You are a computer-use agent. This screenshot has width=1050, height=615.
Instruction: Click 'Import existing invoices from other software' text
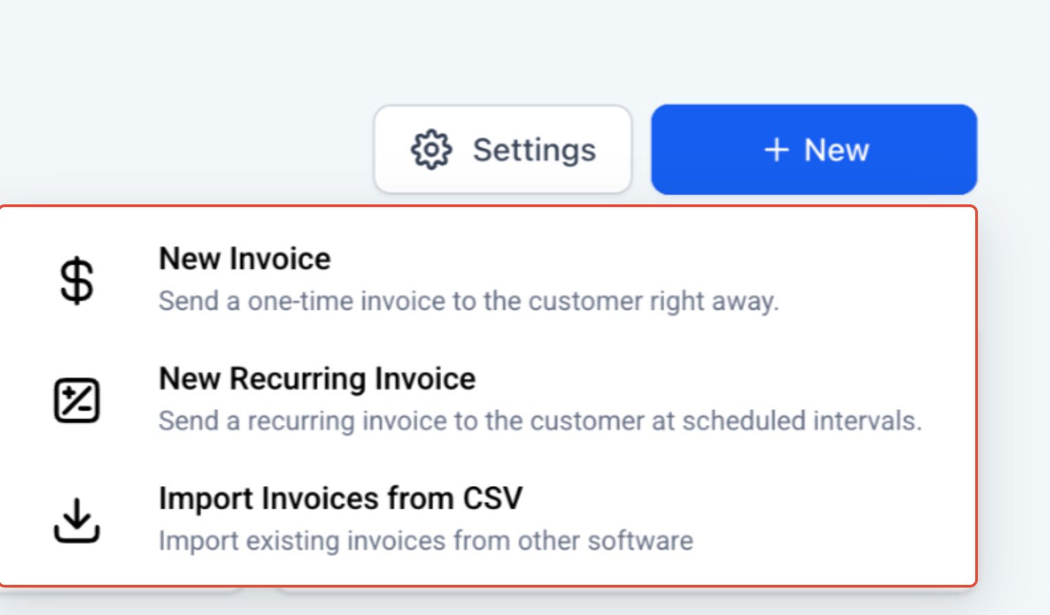[425, 541]
